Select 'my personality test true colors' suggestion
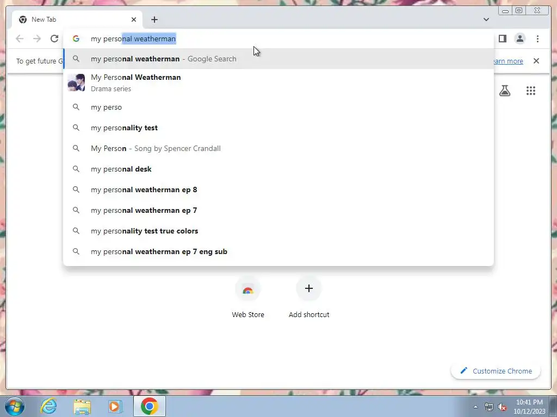557x417 pixels. 278,231
